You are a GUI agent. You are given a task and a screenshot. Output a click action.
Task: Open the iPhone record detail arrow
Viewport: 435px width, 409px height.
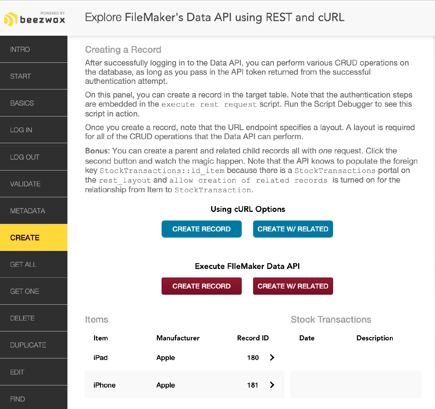[272, 385]
